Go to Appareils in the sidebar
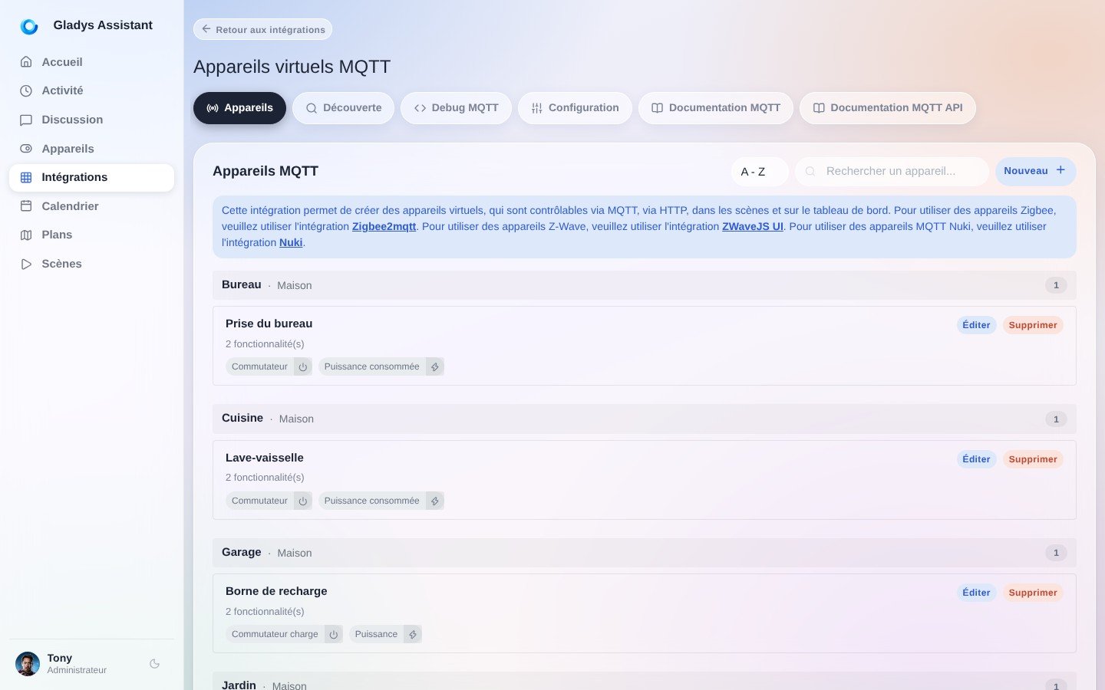This screenshot has height=690, width=1105. tap(91, 149)
